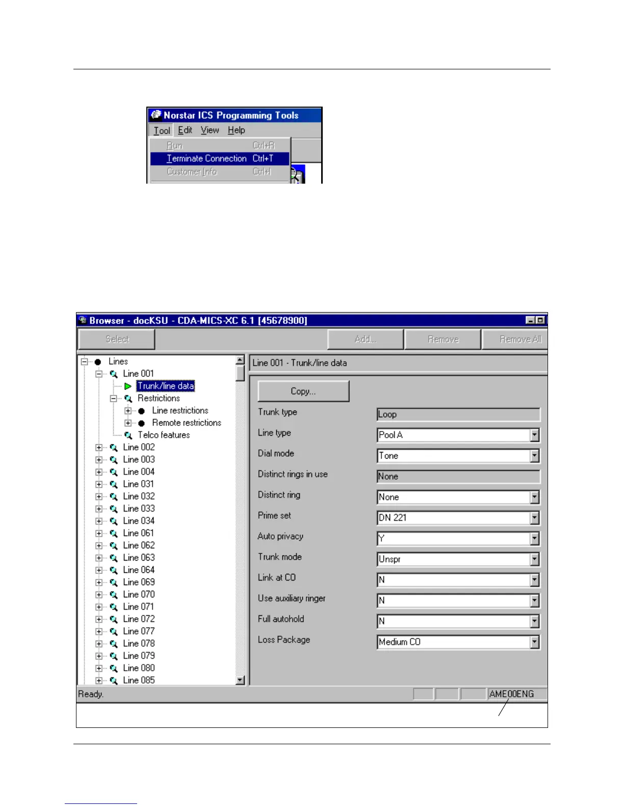The image size is (624, 808).
Task: Click the magnifier icon next to Line 077
Action: point(114,631)
